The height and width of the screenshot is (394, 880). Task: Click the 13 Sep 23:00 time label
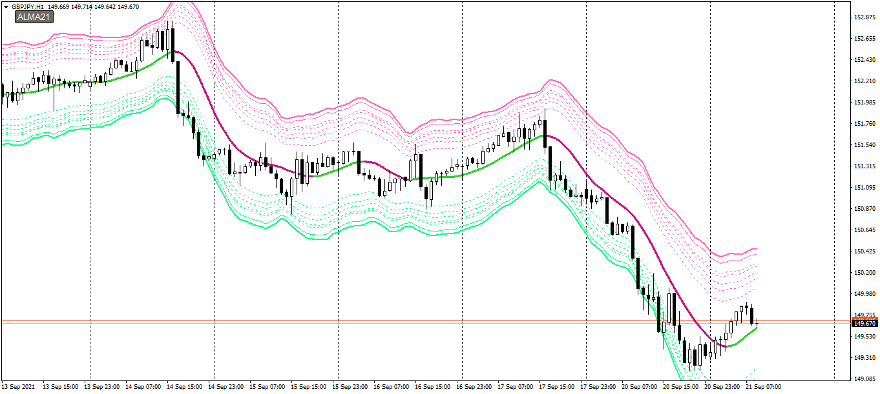[102, 387]
